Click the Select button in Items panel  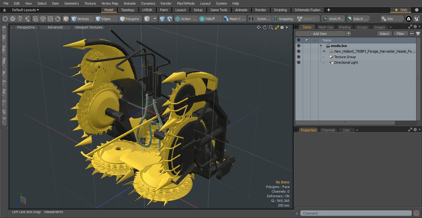384,34
